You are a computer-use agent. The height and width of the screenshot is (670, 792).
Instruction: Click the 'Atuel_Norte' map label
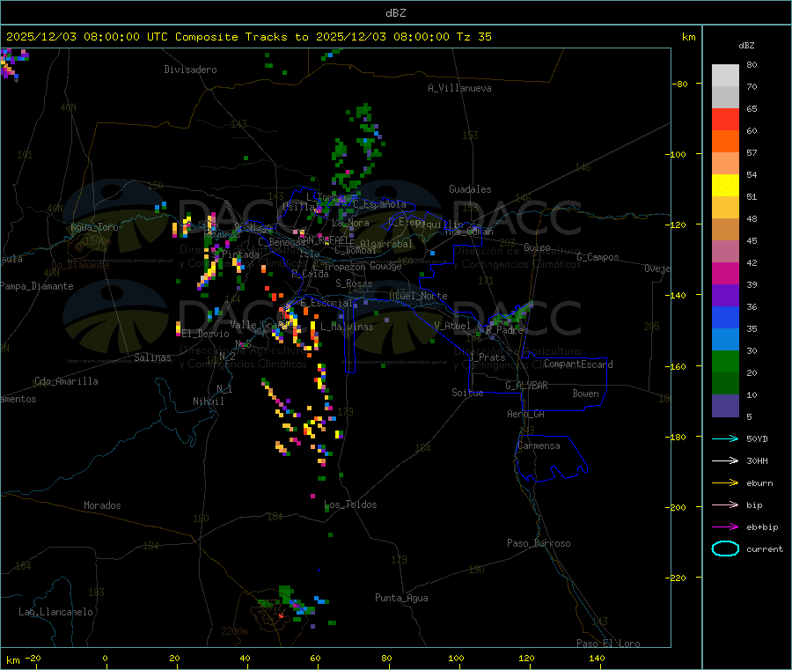click(x=418, y=296)
